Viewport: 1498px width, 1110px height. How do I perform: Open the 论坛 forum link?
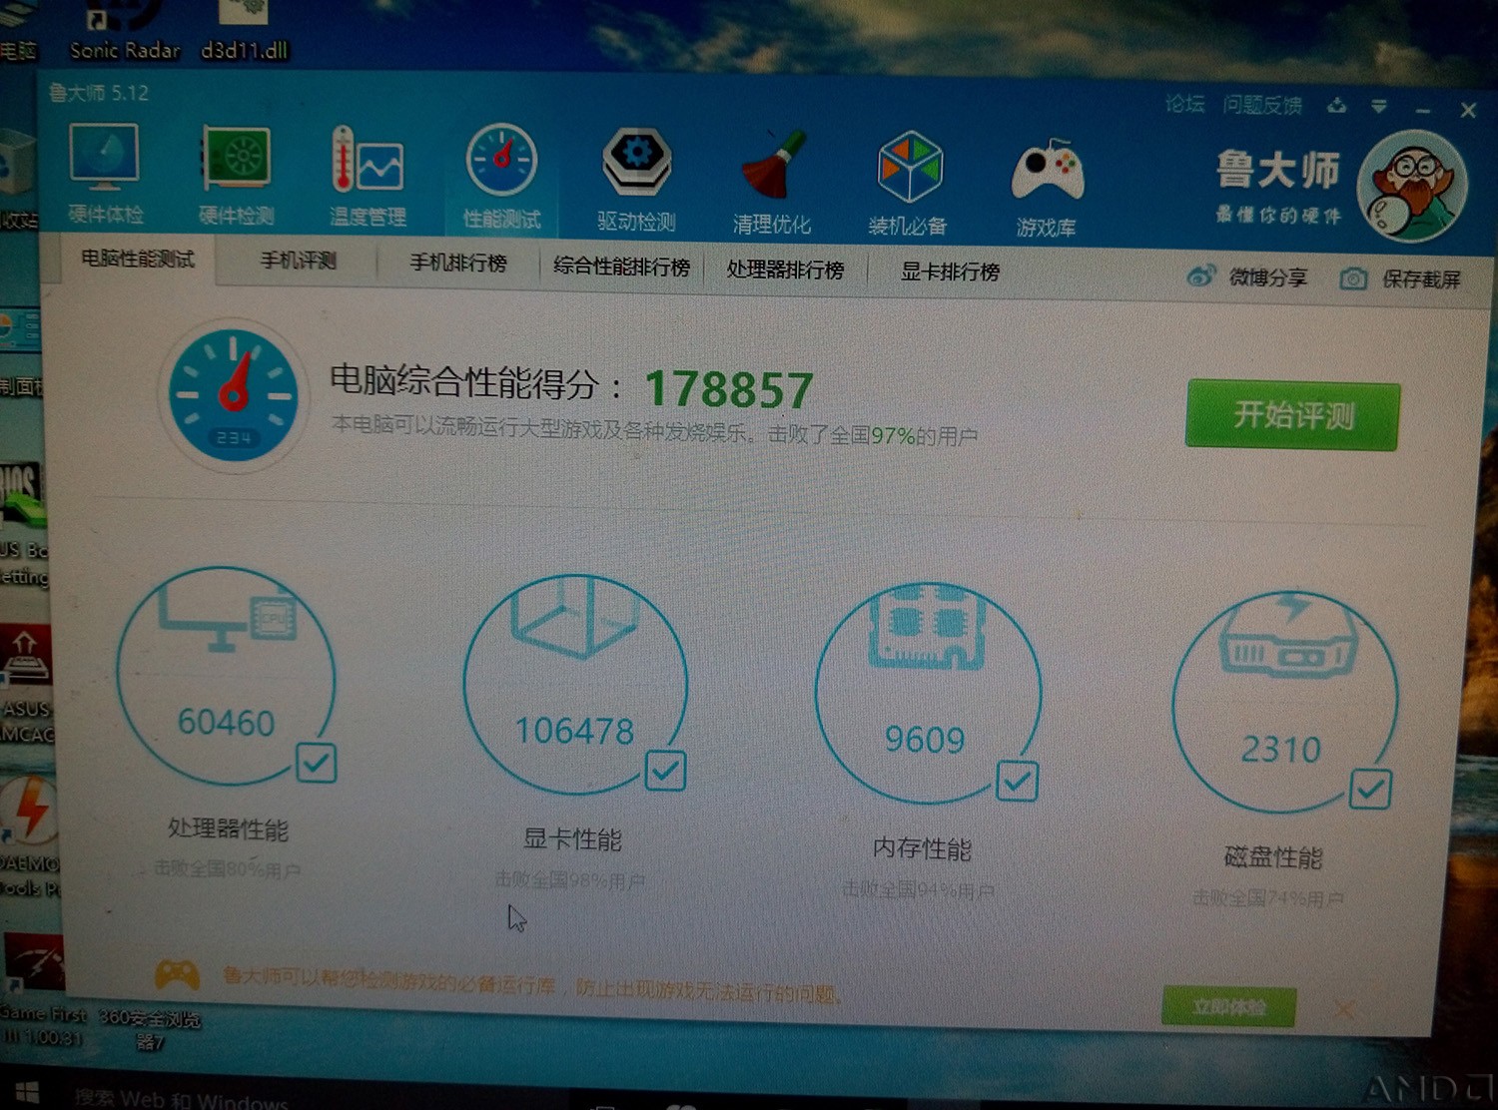click(x=1184, y=104)
